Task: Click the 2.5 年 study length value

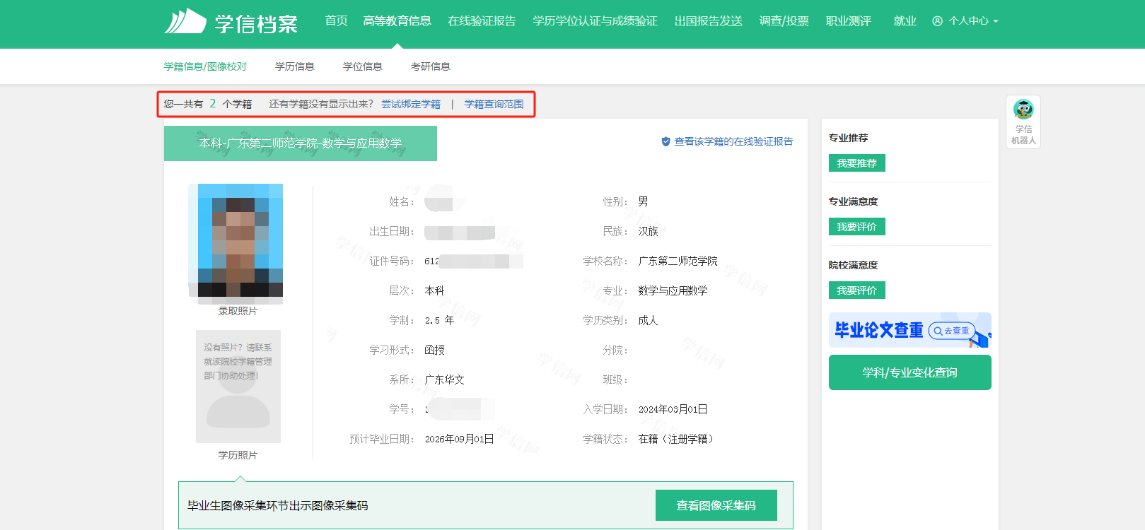Action: (x=439, y=320)
